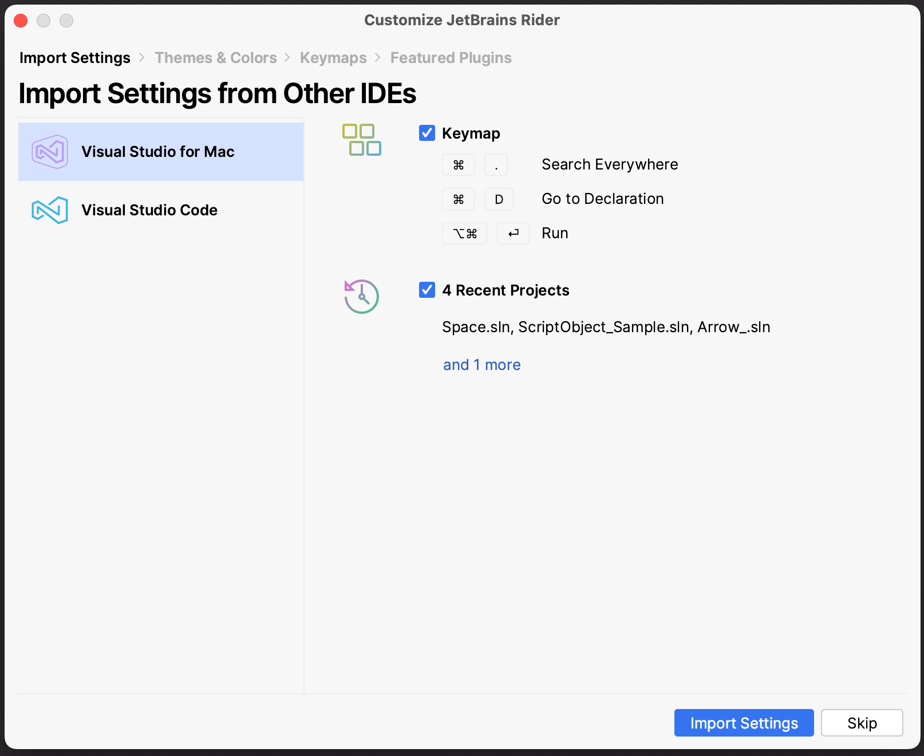Click the Space.sln project list text
924x756 pixels.
(606, 327)
